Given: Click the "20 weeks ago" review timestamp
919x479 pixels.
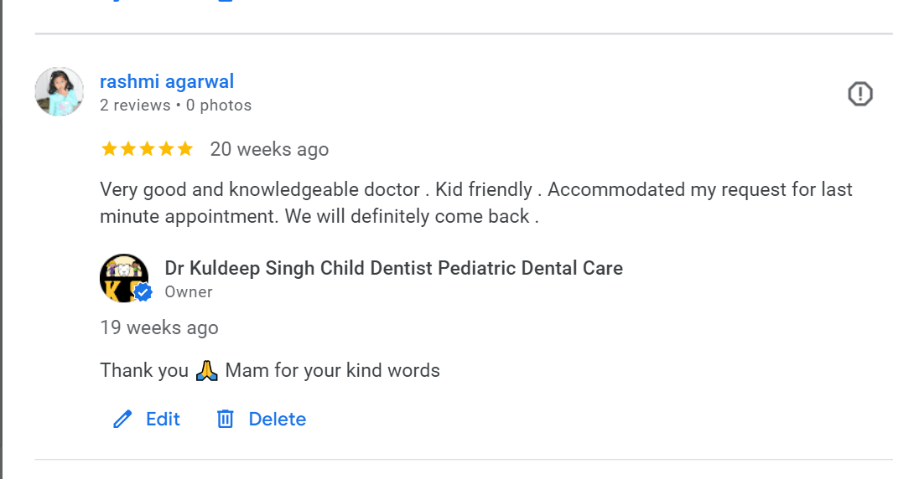Looking at the screenshot, I should pyautogui.click(x=269, y=150).
